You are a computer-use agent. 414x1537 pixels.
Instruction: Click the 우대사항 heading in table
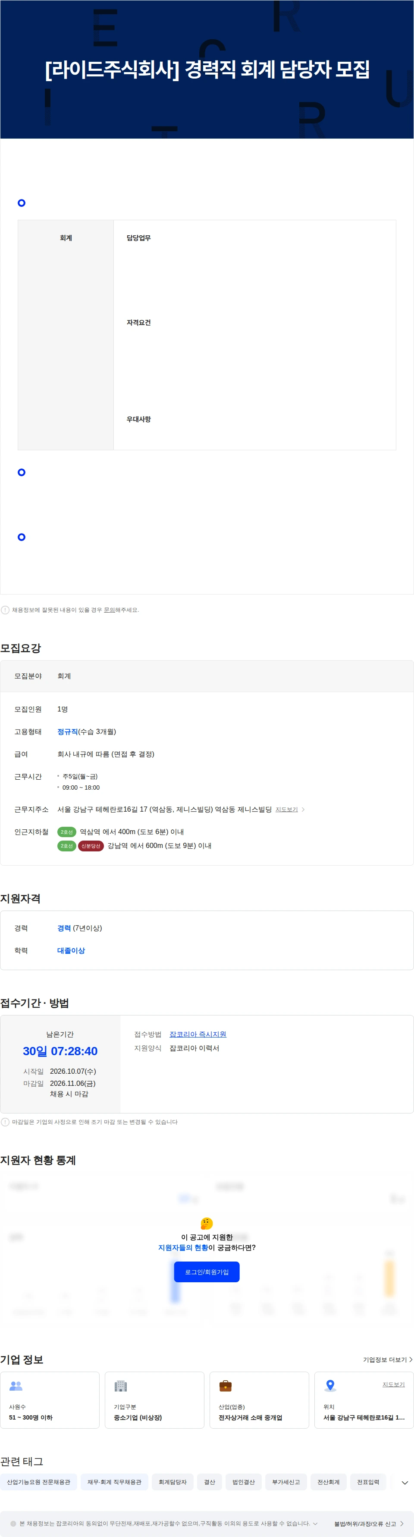coord(138,420)
